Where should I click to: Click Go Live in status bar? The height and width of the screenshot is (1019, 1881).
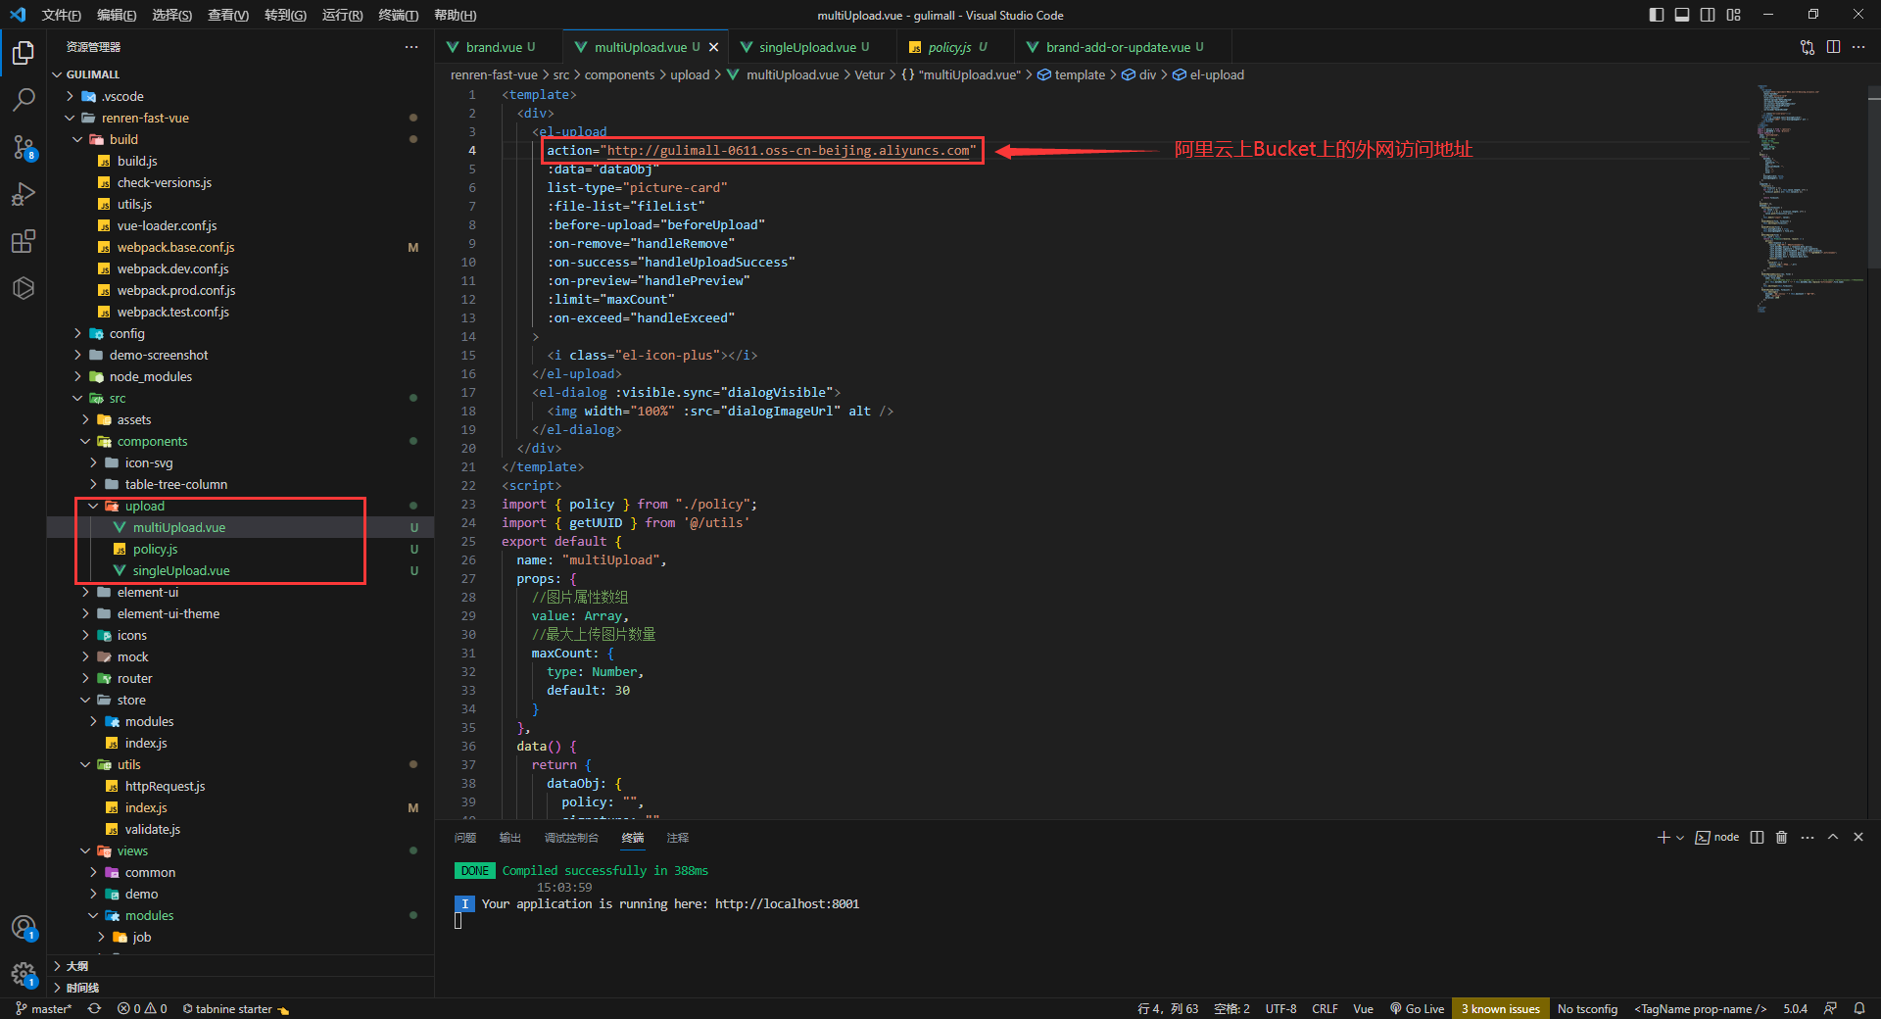click(x=1417, y=1009)
